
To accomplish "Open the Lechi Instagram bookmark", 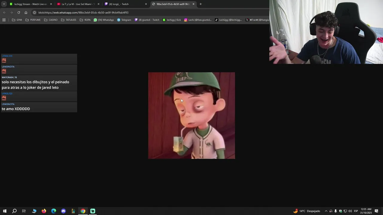I will point(198,20).
